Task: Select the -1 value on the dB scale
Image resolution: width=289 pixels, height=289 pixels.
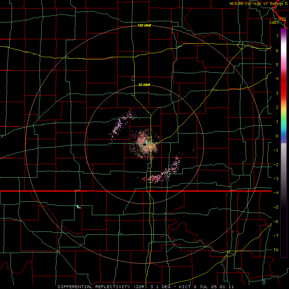Action: pos(276,150)
